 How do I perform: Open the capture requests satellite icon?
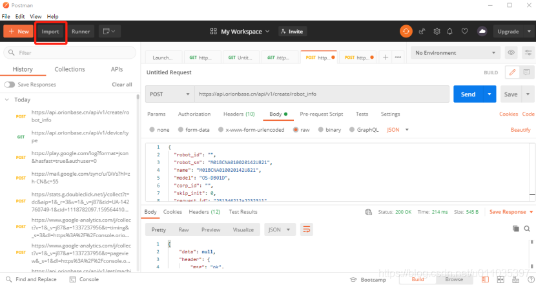coord(422,32)
